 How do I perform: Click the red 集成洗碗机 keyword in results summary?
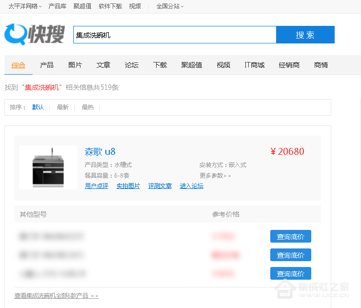[41, 87]
